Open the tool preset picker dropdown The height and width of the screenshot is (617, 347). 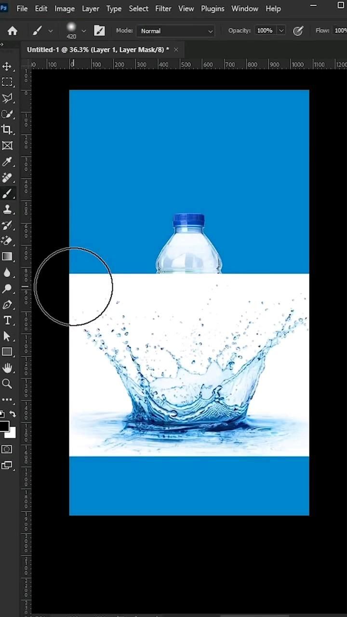tap(50, 31)
